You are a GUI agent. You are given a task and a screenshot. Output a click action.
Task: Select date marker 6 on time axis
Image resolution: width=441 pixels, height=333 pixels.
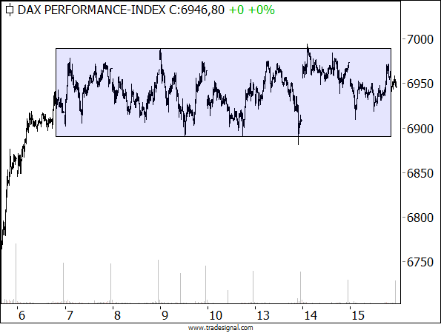[x=21, y=315]
